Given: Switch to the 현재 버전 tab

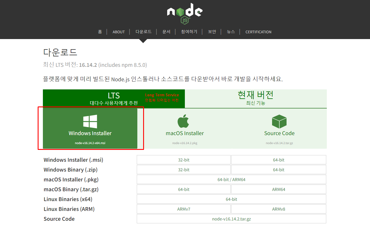Looking at the screenshot, I should pyautogui.click(x=256, y=99).
